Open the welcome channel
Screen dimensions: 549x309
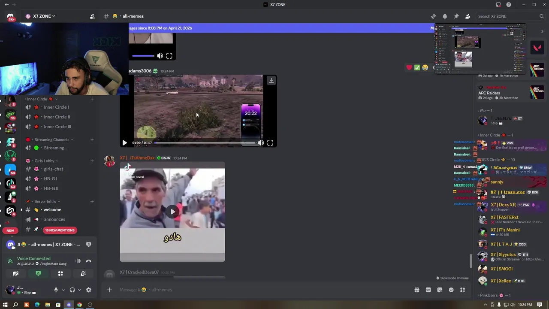tap(52, 210)
